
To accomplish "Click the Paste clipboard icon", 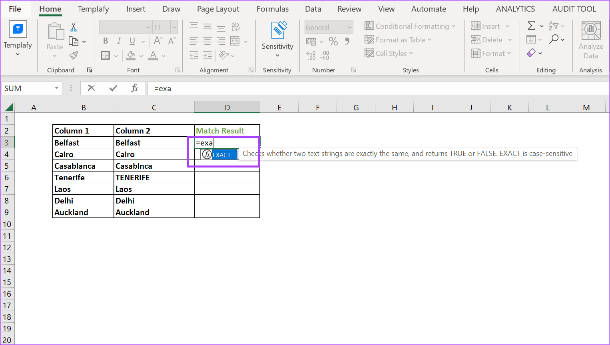I will point(55,32).
